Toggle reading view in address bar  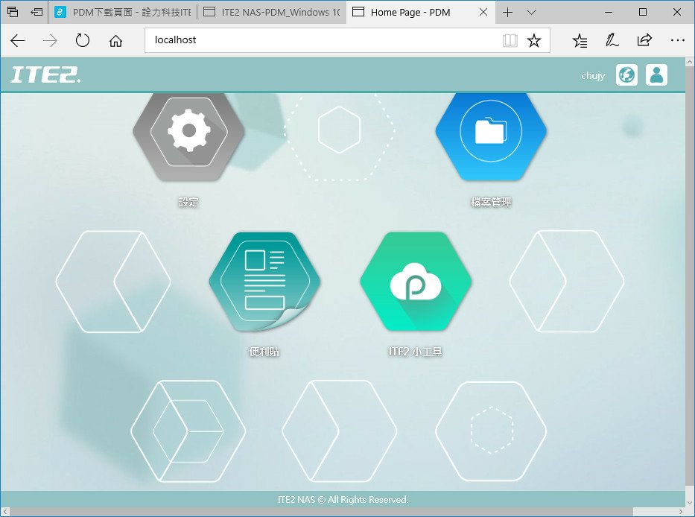[510, 40]
